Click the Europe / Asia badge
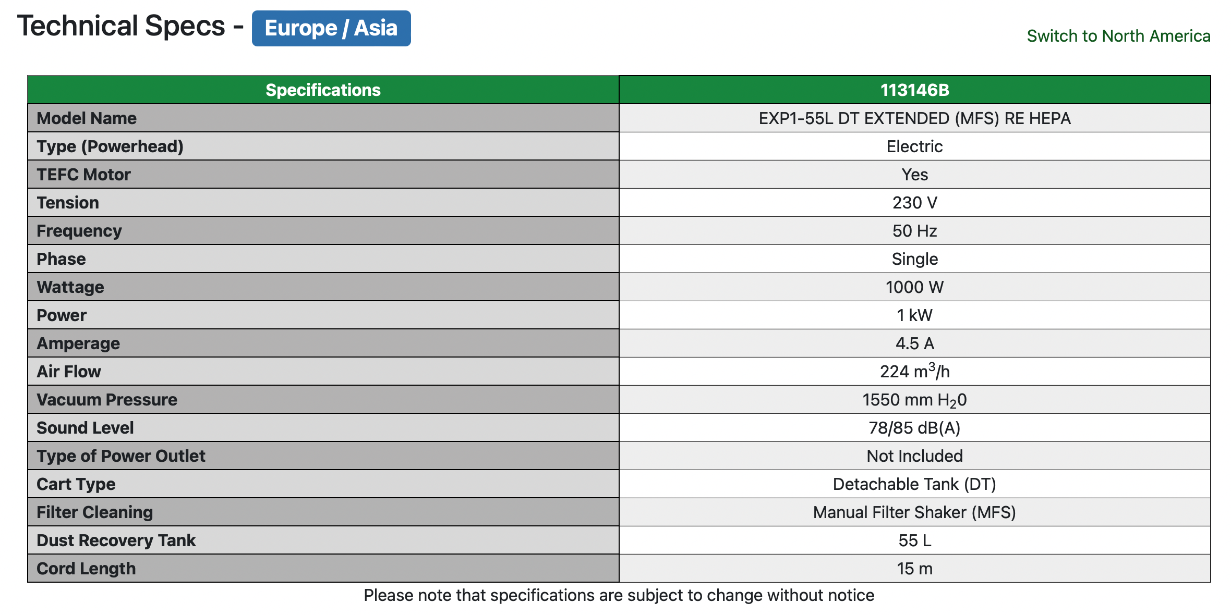Screen dimensions: 1231x615 [331, 28]
